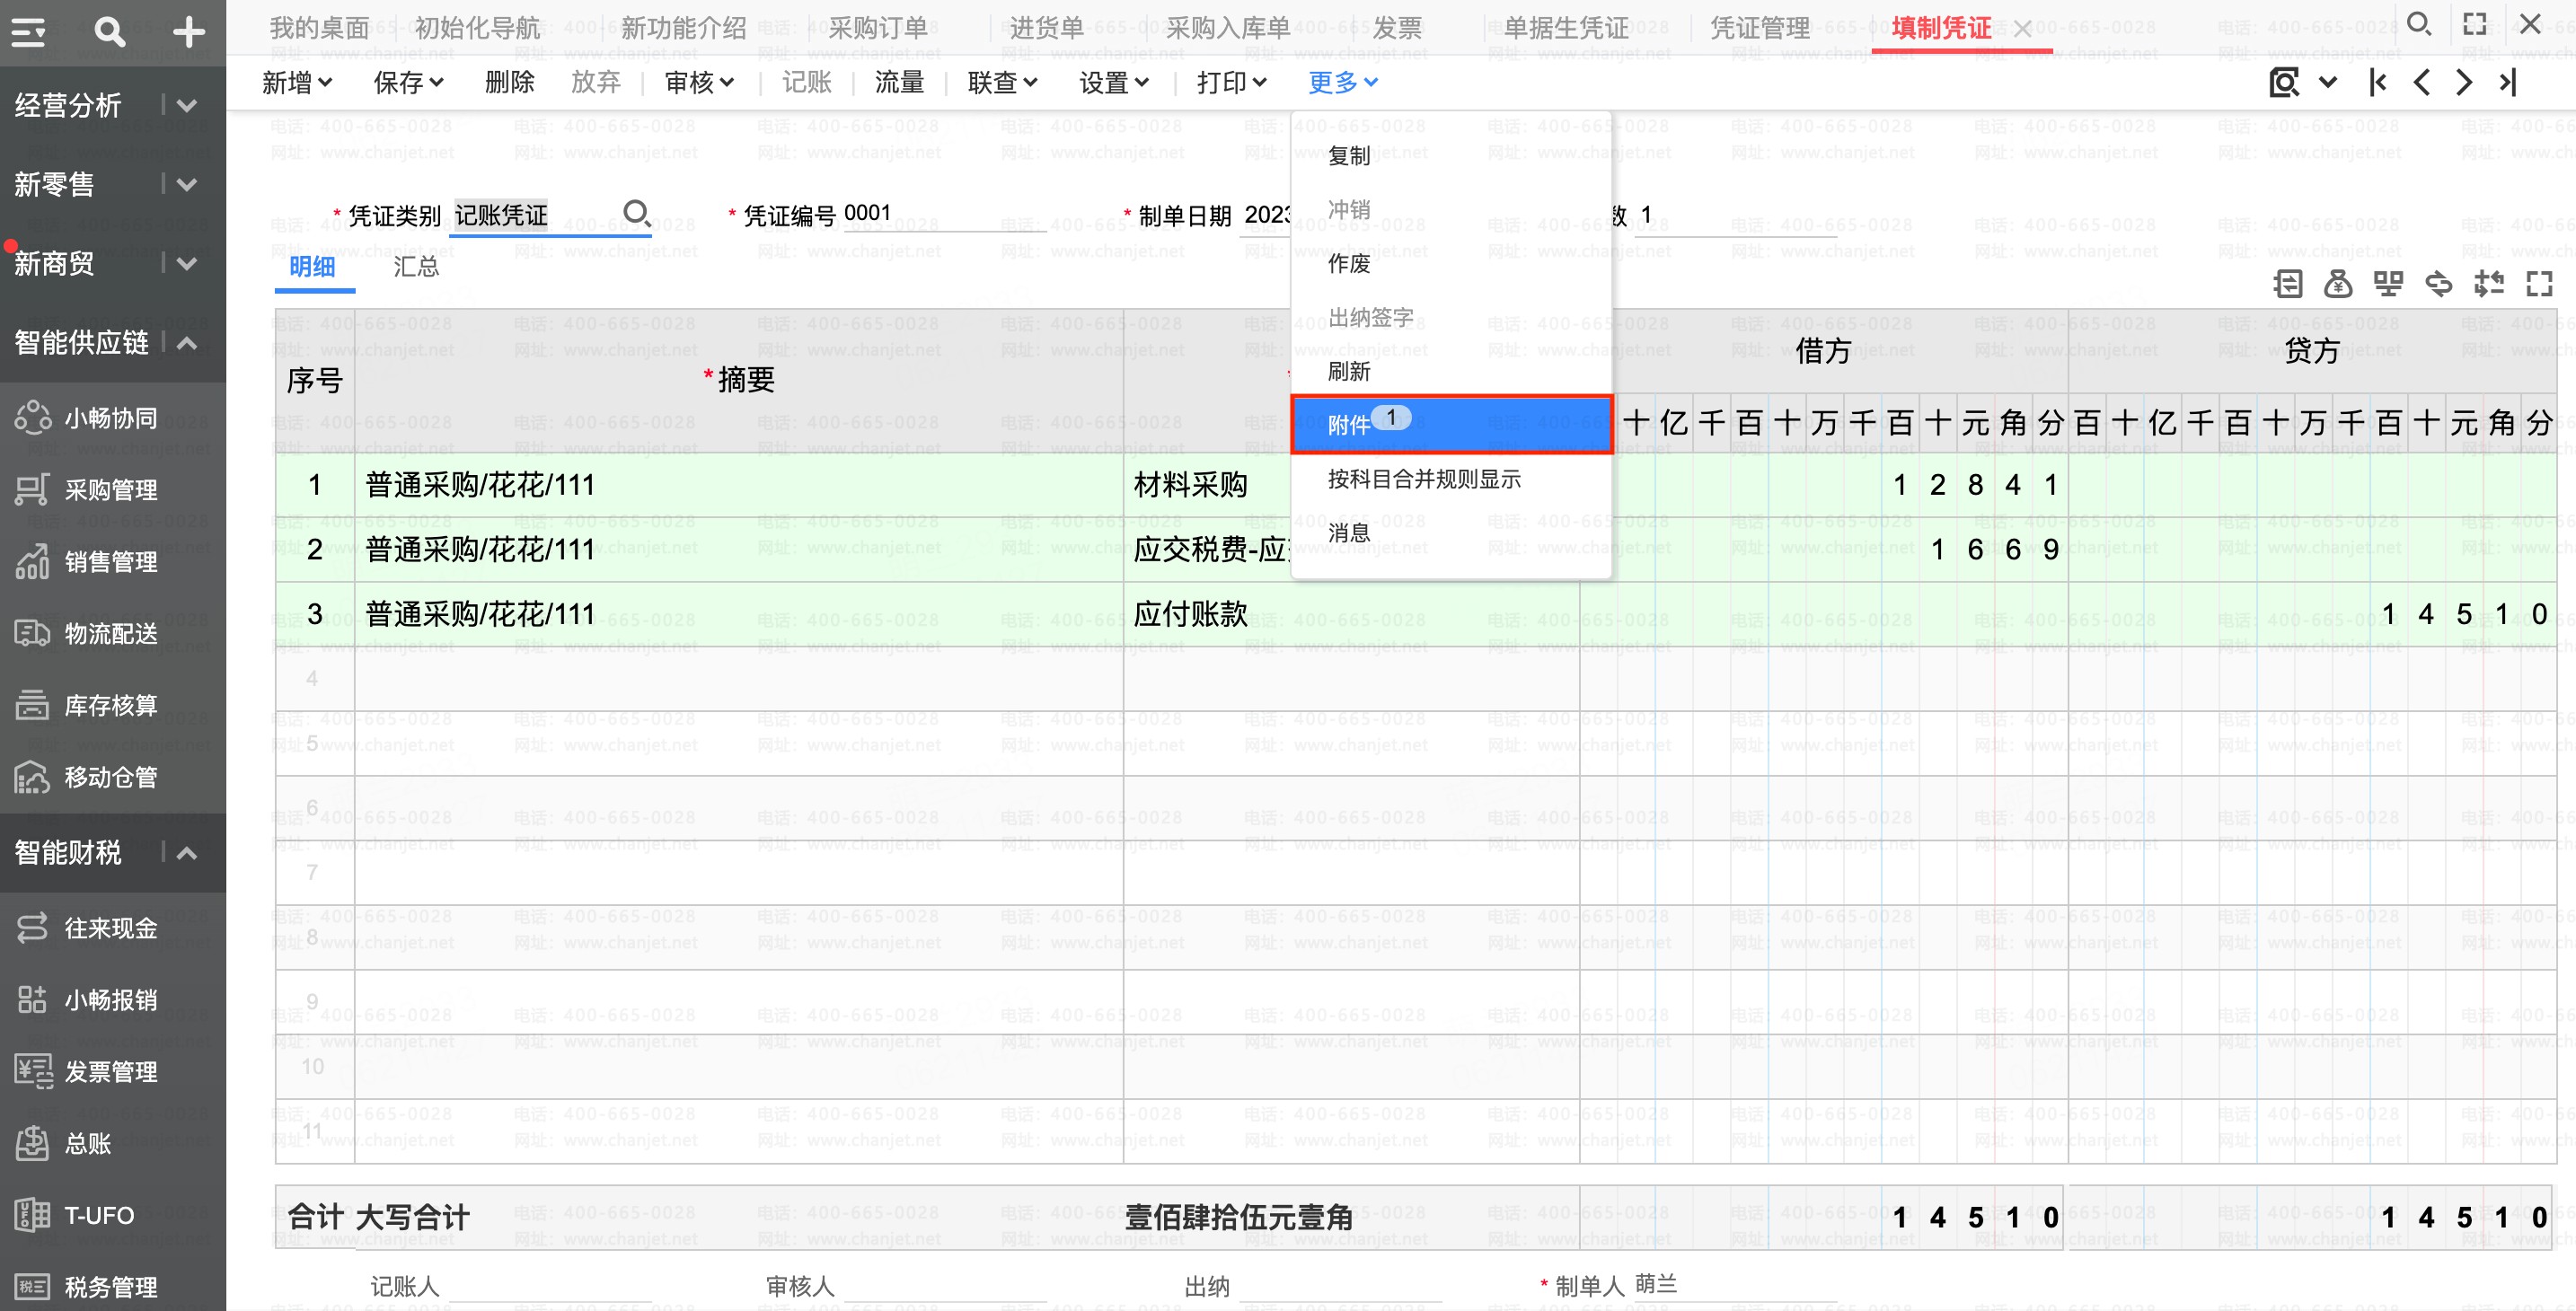This screenshot has width=2576, height=1311.
Task: Click the voucher type lookup magnifier
Action: [x=637, y=213]
